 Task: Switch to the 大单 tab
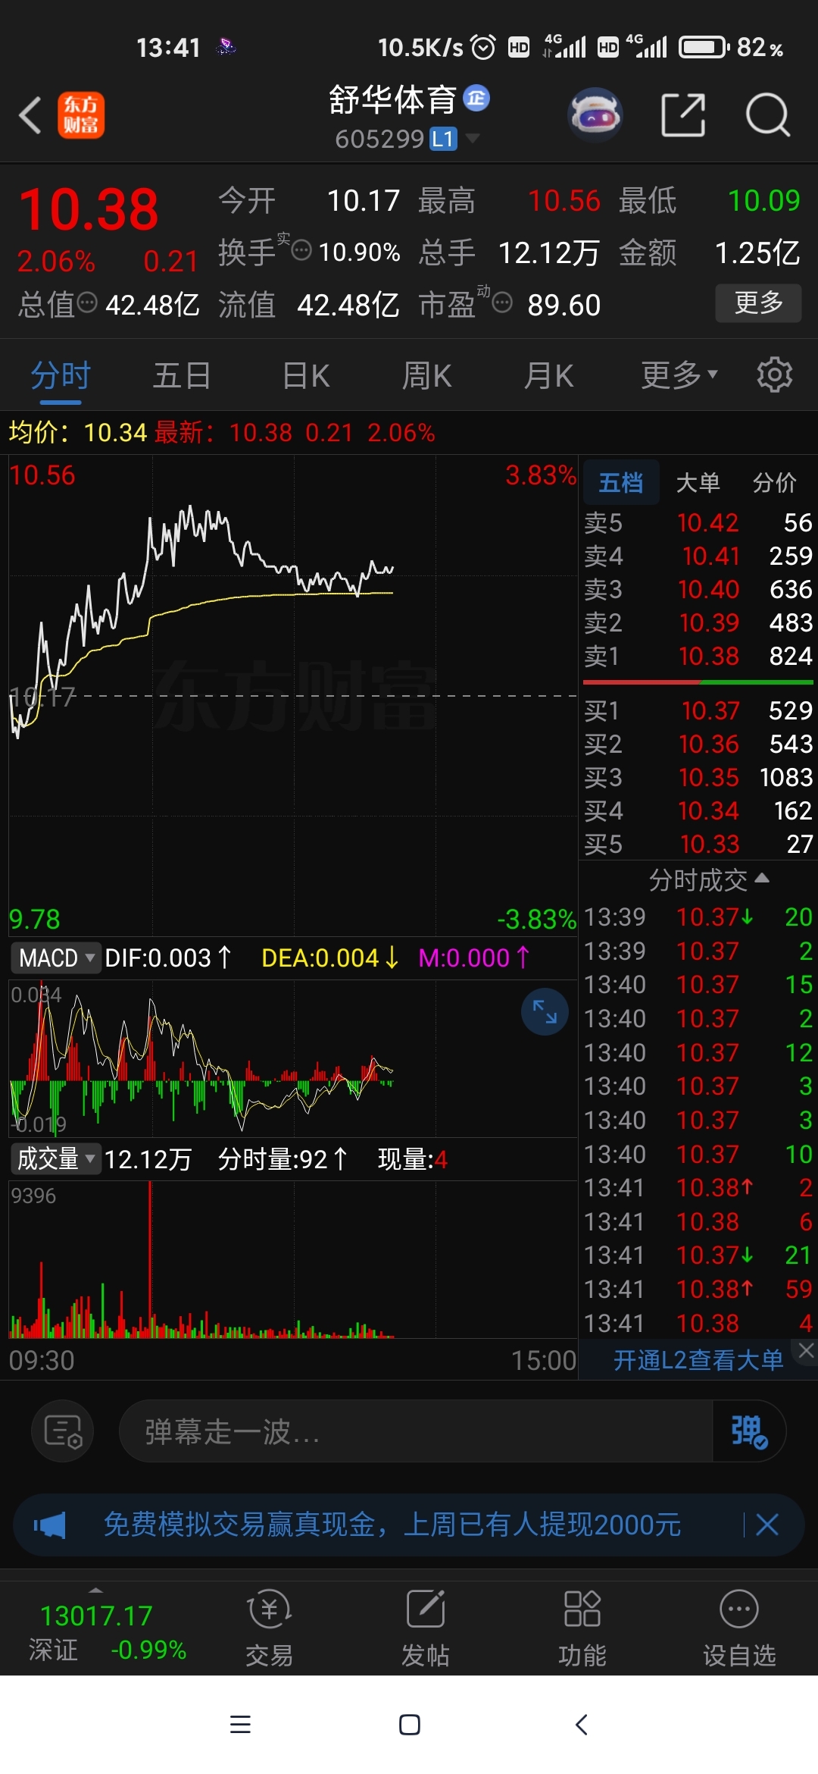click(698, 482)
